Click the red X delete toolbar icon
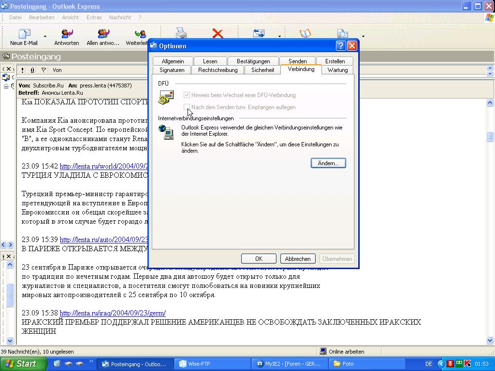 [x=218, y=33]
